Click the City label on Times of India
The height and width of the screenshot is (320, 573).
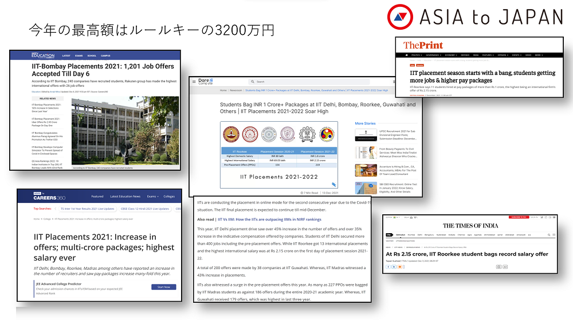tap(389, 235)
